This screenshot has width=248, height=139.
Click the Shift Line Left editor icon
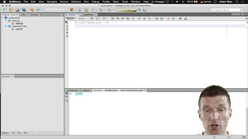click(157, 19)
